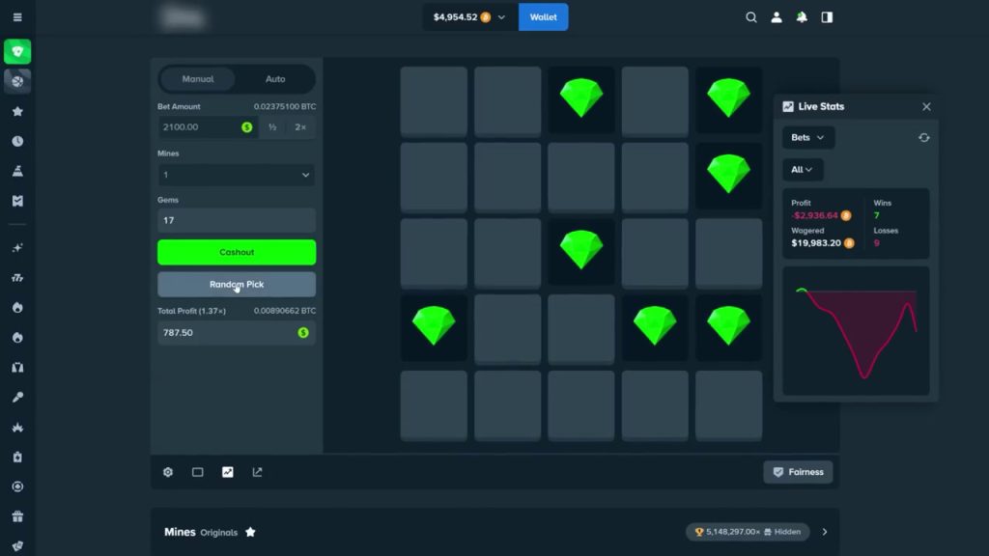Open Slots using the 777 sidebar icon

(17, 278)
